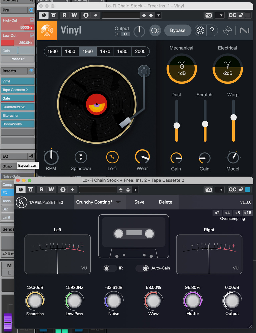256x333 pixels.
Task: Open Tape Cassette 2 preset management dropdown
Action: 135,190
